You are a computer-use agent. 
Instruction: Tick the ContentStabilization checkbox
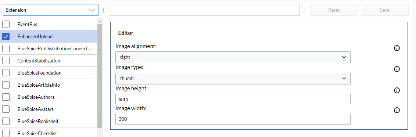(x=6, y=61)
